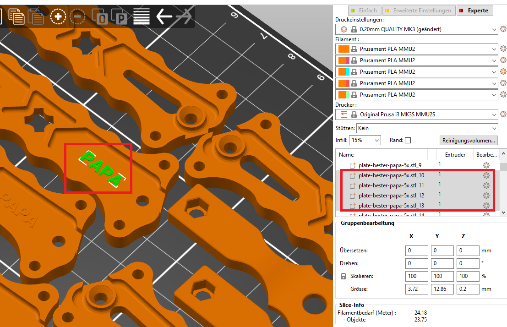Open the Drucker Original Prusa i3 MK3S dropdown
The width and height of the screenshot is (507, 327).
[x=416, y=114]
